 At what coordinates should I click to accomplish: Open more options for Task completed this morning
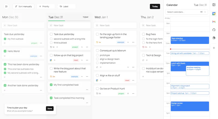(87, 103)
